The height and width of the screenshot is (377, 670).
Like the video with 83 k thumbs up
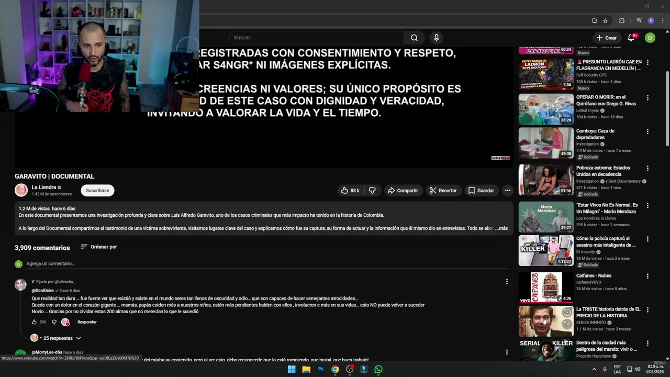(x=350, y=191)
